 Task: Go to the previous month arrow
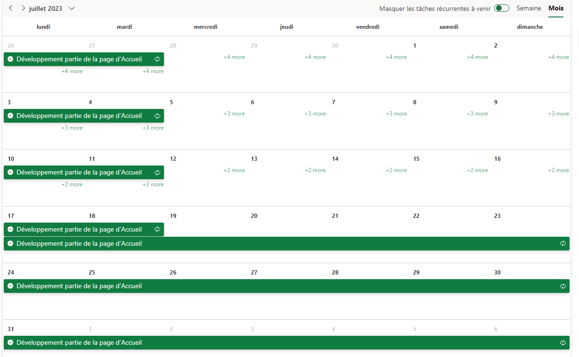(10, 8)
